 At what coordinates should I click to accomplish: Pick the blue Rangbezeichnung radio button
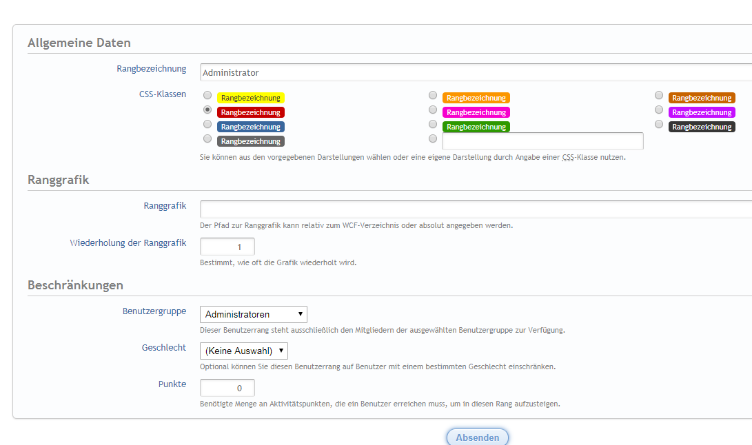[207, 124]
